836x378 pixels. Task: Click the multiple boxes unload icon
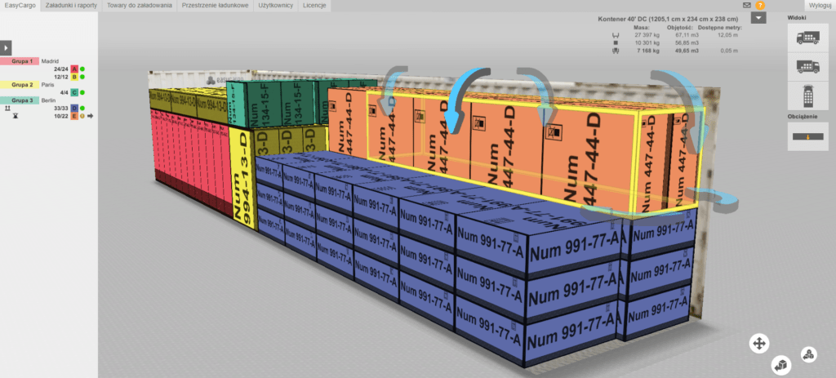(807, 354)
